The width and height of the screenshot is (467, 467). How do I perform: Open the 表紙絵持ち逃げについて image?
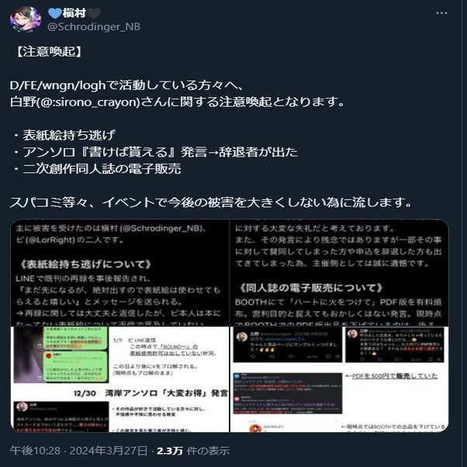click(120, 272)
